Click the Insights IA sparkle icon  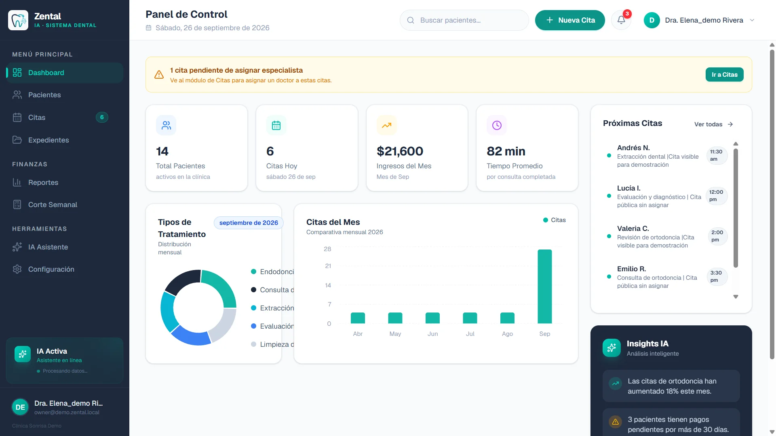coord(612,348)
